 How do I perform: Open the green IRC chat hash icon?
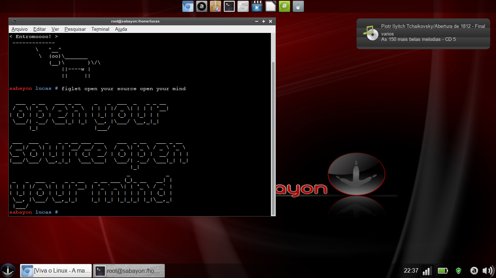click(284, 6)
